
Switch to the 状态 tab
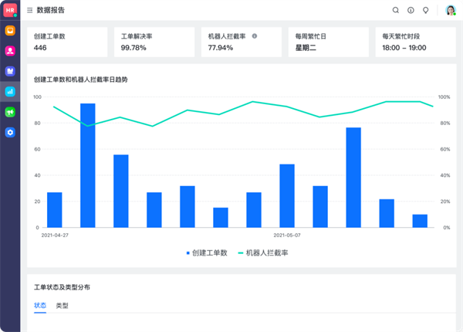[x=40, y=306]
